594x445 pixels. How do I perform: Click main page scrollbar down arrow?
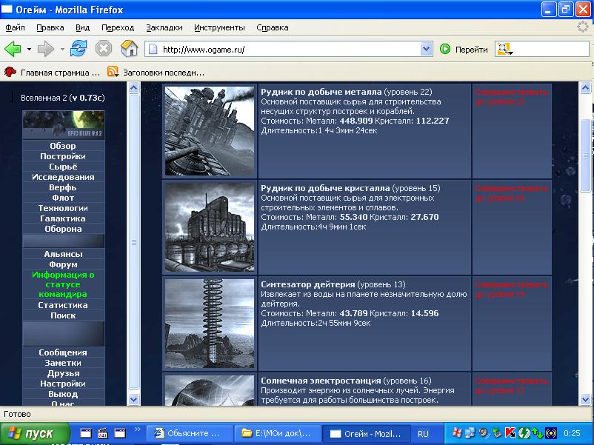pyautogui.click(x=585, y=399)
